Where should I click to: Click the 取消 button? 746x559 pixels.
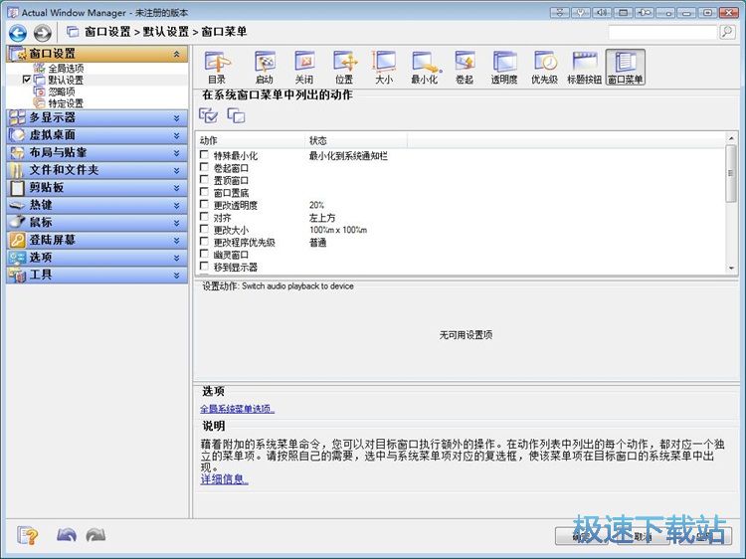[643, 537]
